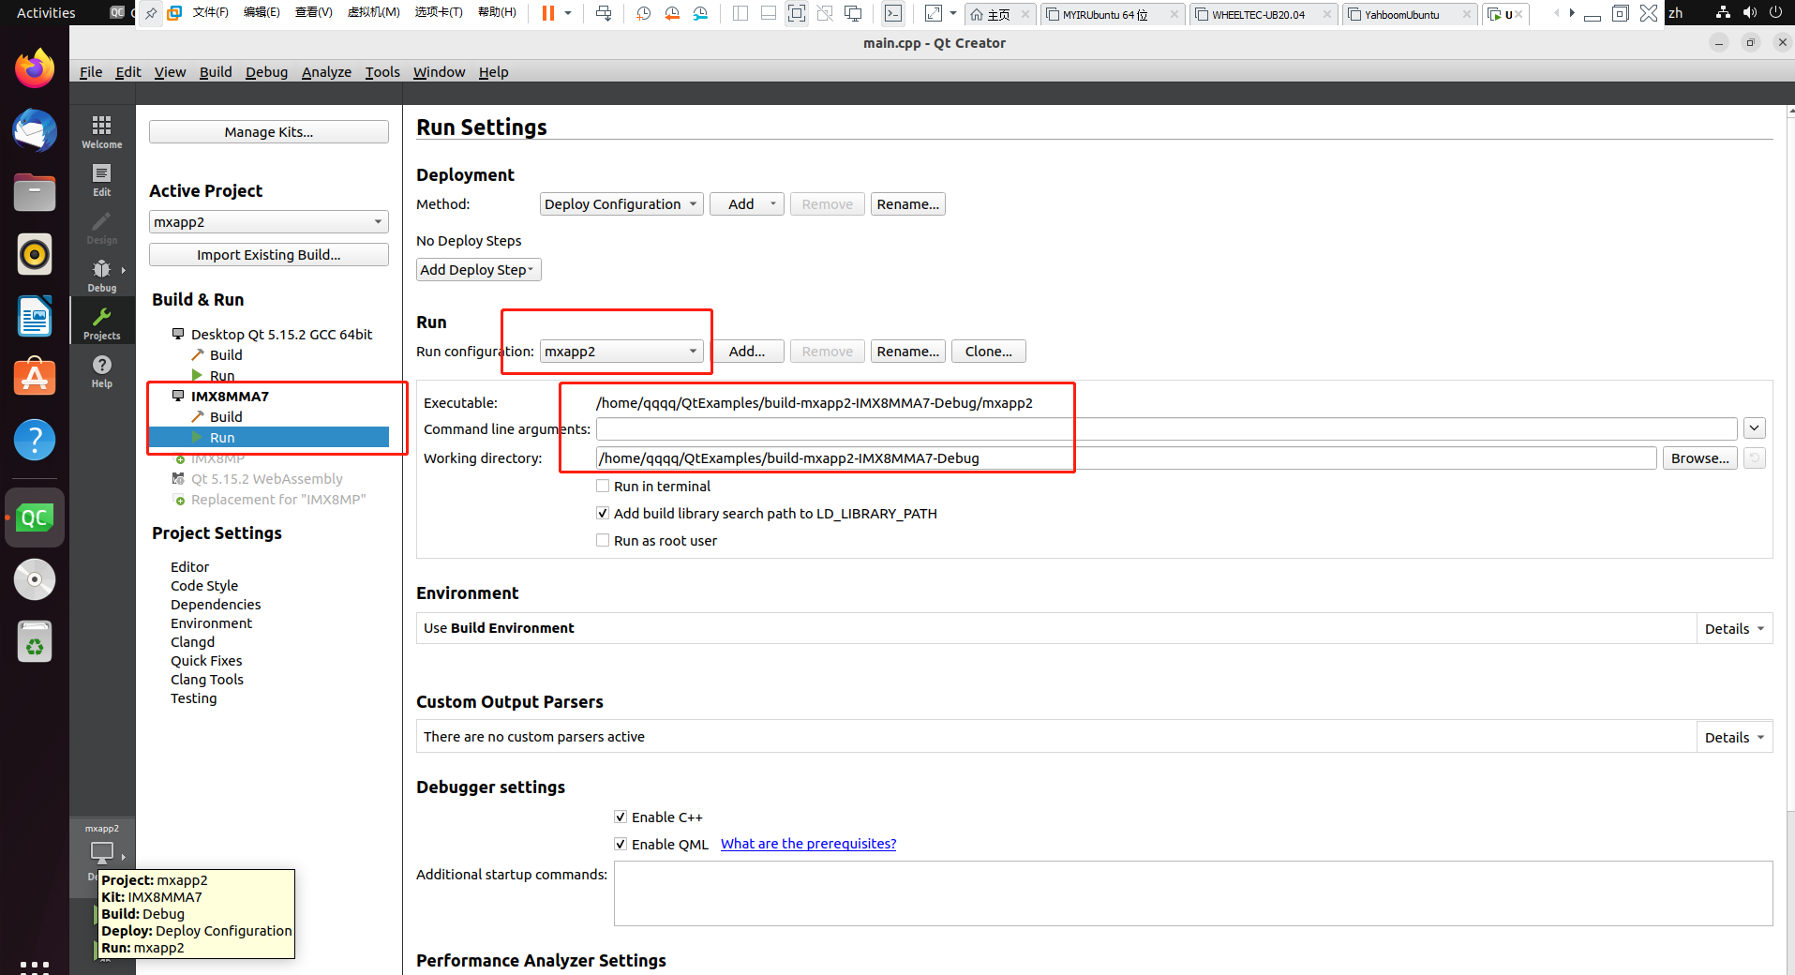This screenshot has height=975, width=1795.
Task: Open Thunderbird mail from the dock
Action: (x=35, y=130)
